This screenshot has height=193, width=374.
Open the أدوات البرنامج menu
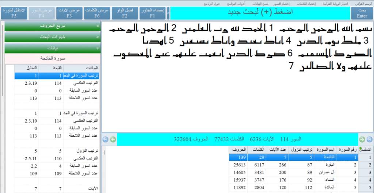coord(236,3)
